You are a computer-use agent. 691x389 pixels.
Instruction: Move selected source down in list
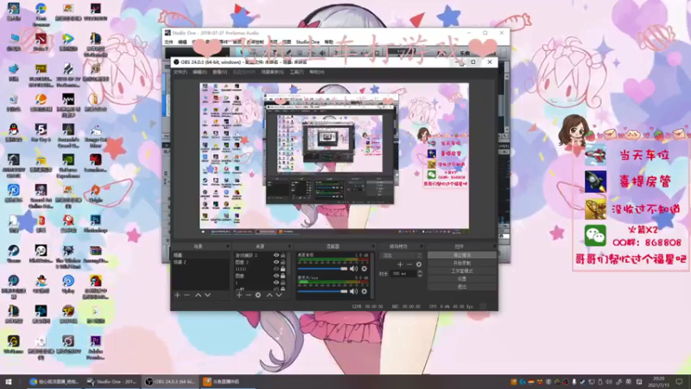click(x=278, y=295)
